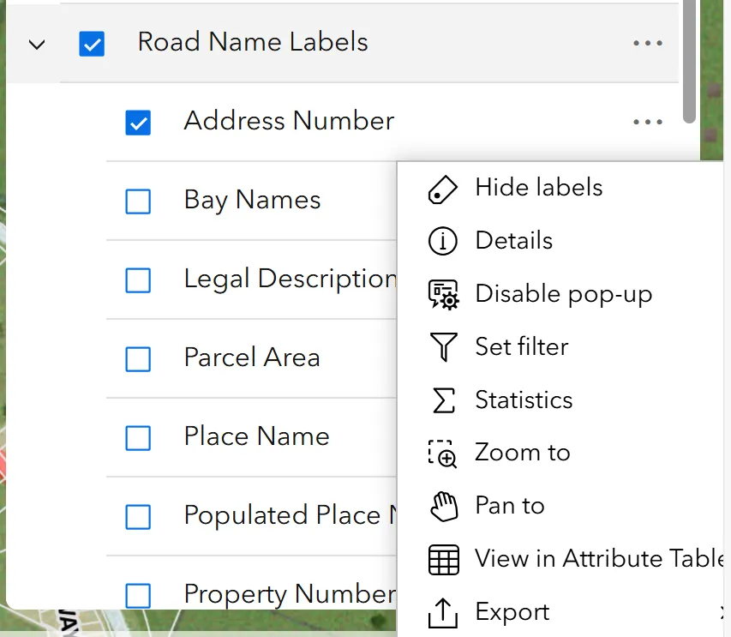Check the Legal Description checkbox

click(x=138, y=280)
